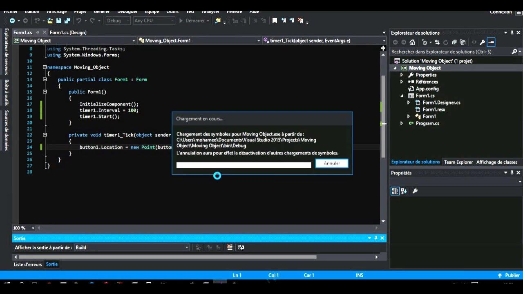Click the code editor vertical scrollbar
This screenshot has height=294, width=523.
pos(383,116)
